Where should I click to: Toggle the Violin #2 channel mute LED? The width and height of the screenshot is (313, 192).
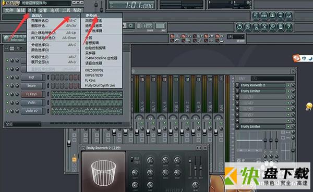click(7, 111)
